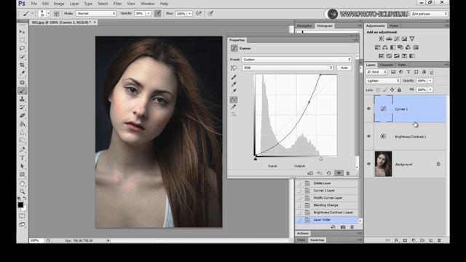Click the black point slider under curve graph
The width and height of the screenshot is (466, 262).
tap(256, 159)
